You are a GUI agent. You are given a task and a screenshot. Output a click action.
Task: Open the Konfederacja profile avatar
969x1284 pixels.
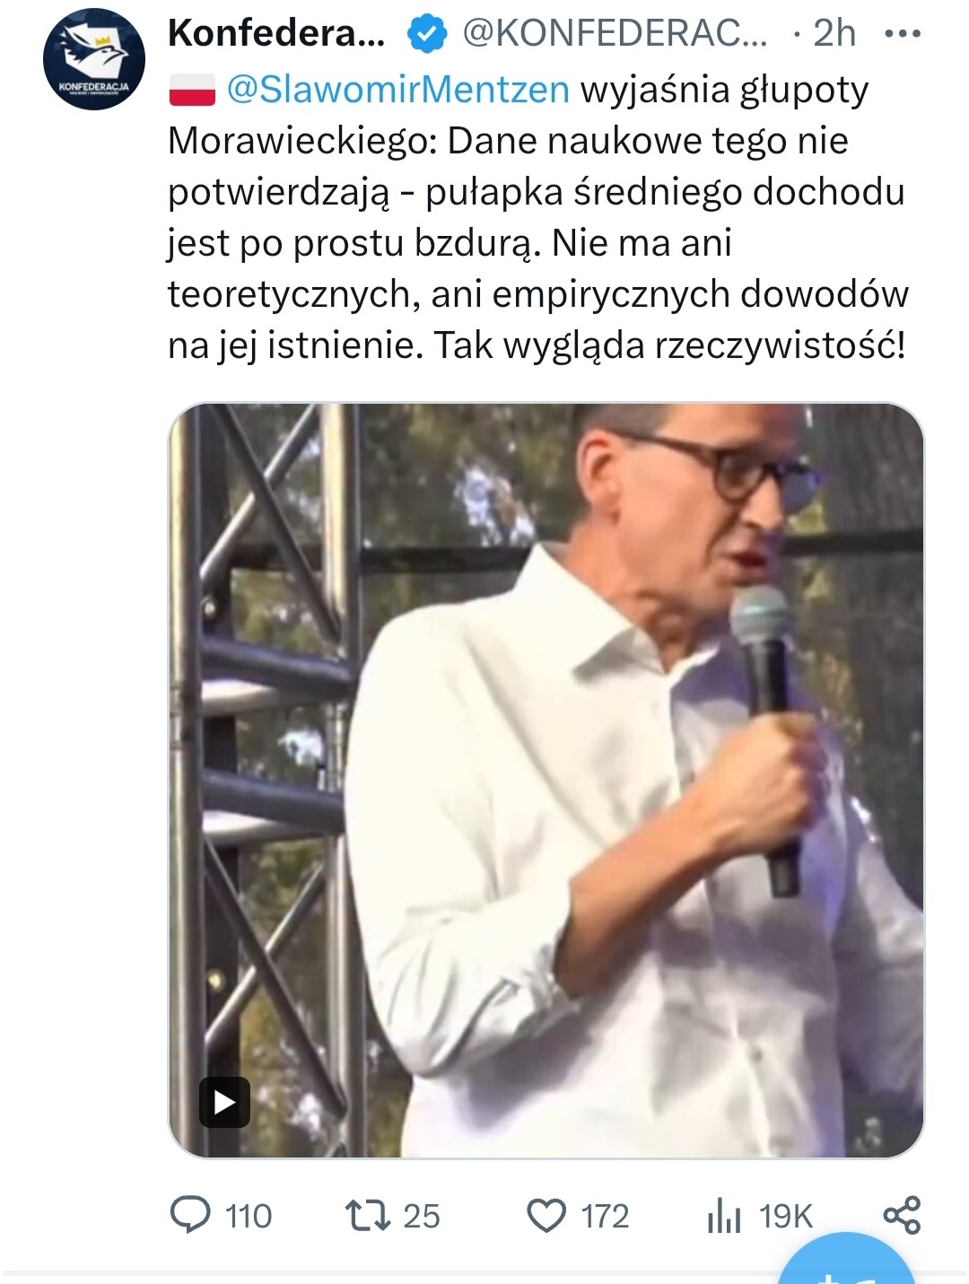tap(94, 59)
